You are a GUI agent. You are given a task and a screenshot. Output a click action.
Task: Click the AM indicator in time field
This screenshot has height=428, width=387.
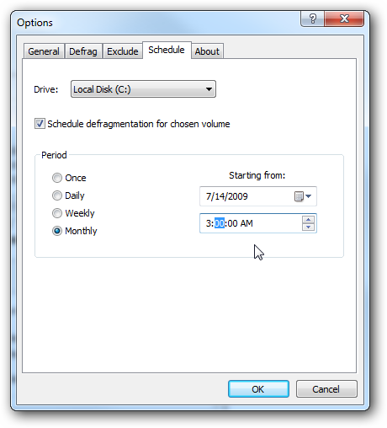[247, 223]
